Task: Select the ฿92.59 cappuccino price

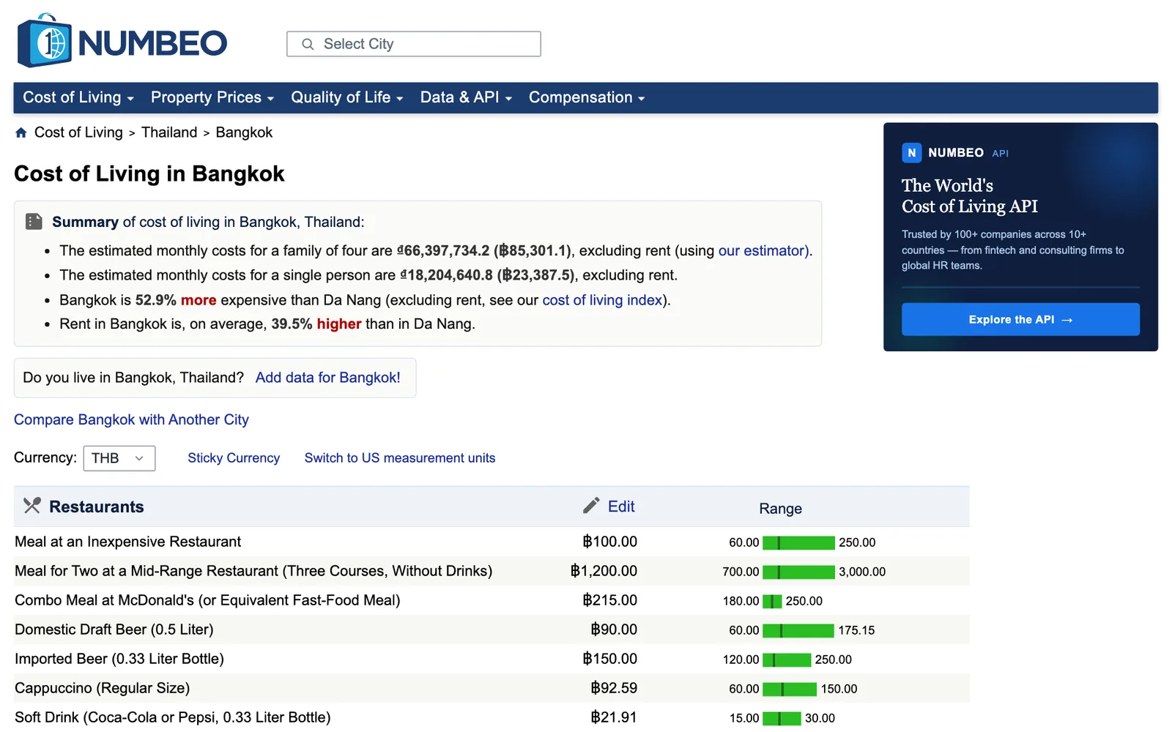Action: coord(614,688)
